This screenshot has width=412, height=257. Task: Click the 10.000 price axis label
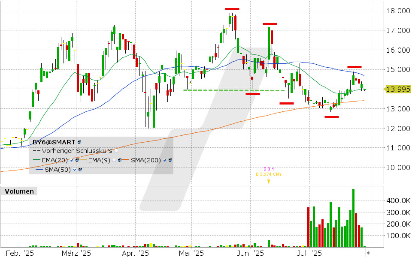[398, 167]
